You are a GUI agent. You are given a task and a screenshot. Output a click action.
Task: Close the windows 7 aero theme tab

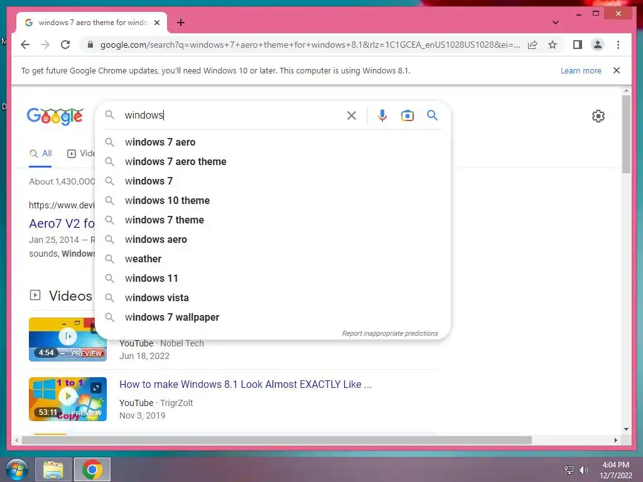[x=156, y=23]
